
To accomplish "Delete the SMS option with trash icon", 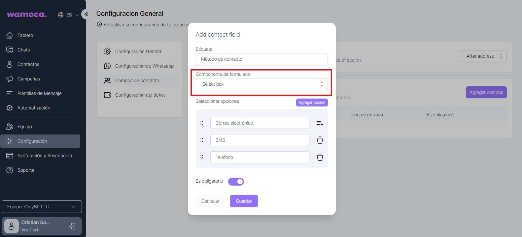I will click(320, 140).
